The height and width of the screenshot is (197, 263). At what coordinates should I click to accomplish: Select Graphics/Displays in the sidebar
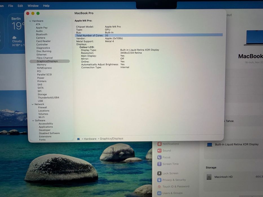coord(50,61)
